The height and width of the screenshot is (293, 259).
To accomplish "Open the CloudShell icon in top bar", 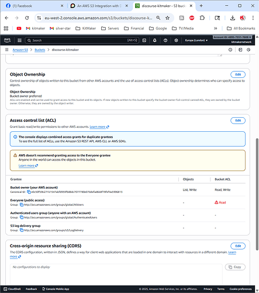I will pos(144,40).
